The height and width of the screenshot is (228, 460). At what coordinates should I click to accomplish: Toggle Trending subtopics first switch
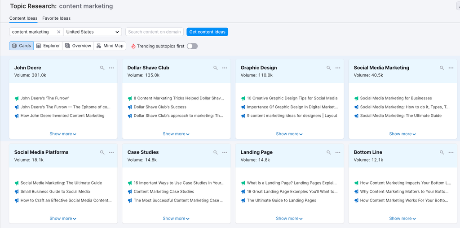[x=192, y=46]
